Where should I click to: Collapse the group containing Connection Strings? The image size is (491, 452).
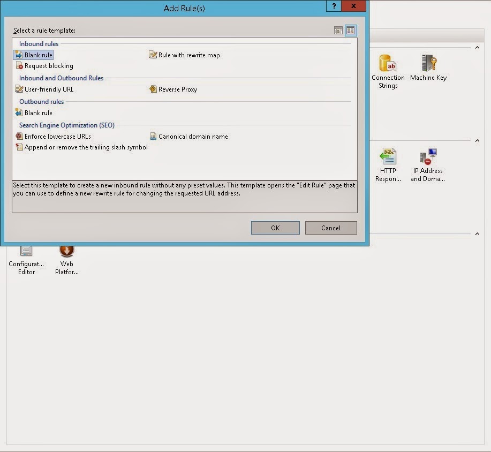[x=477, y=48]
